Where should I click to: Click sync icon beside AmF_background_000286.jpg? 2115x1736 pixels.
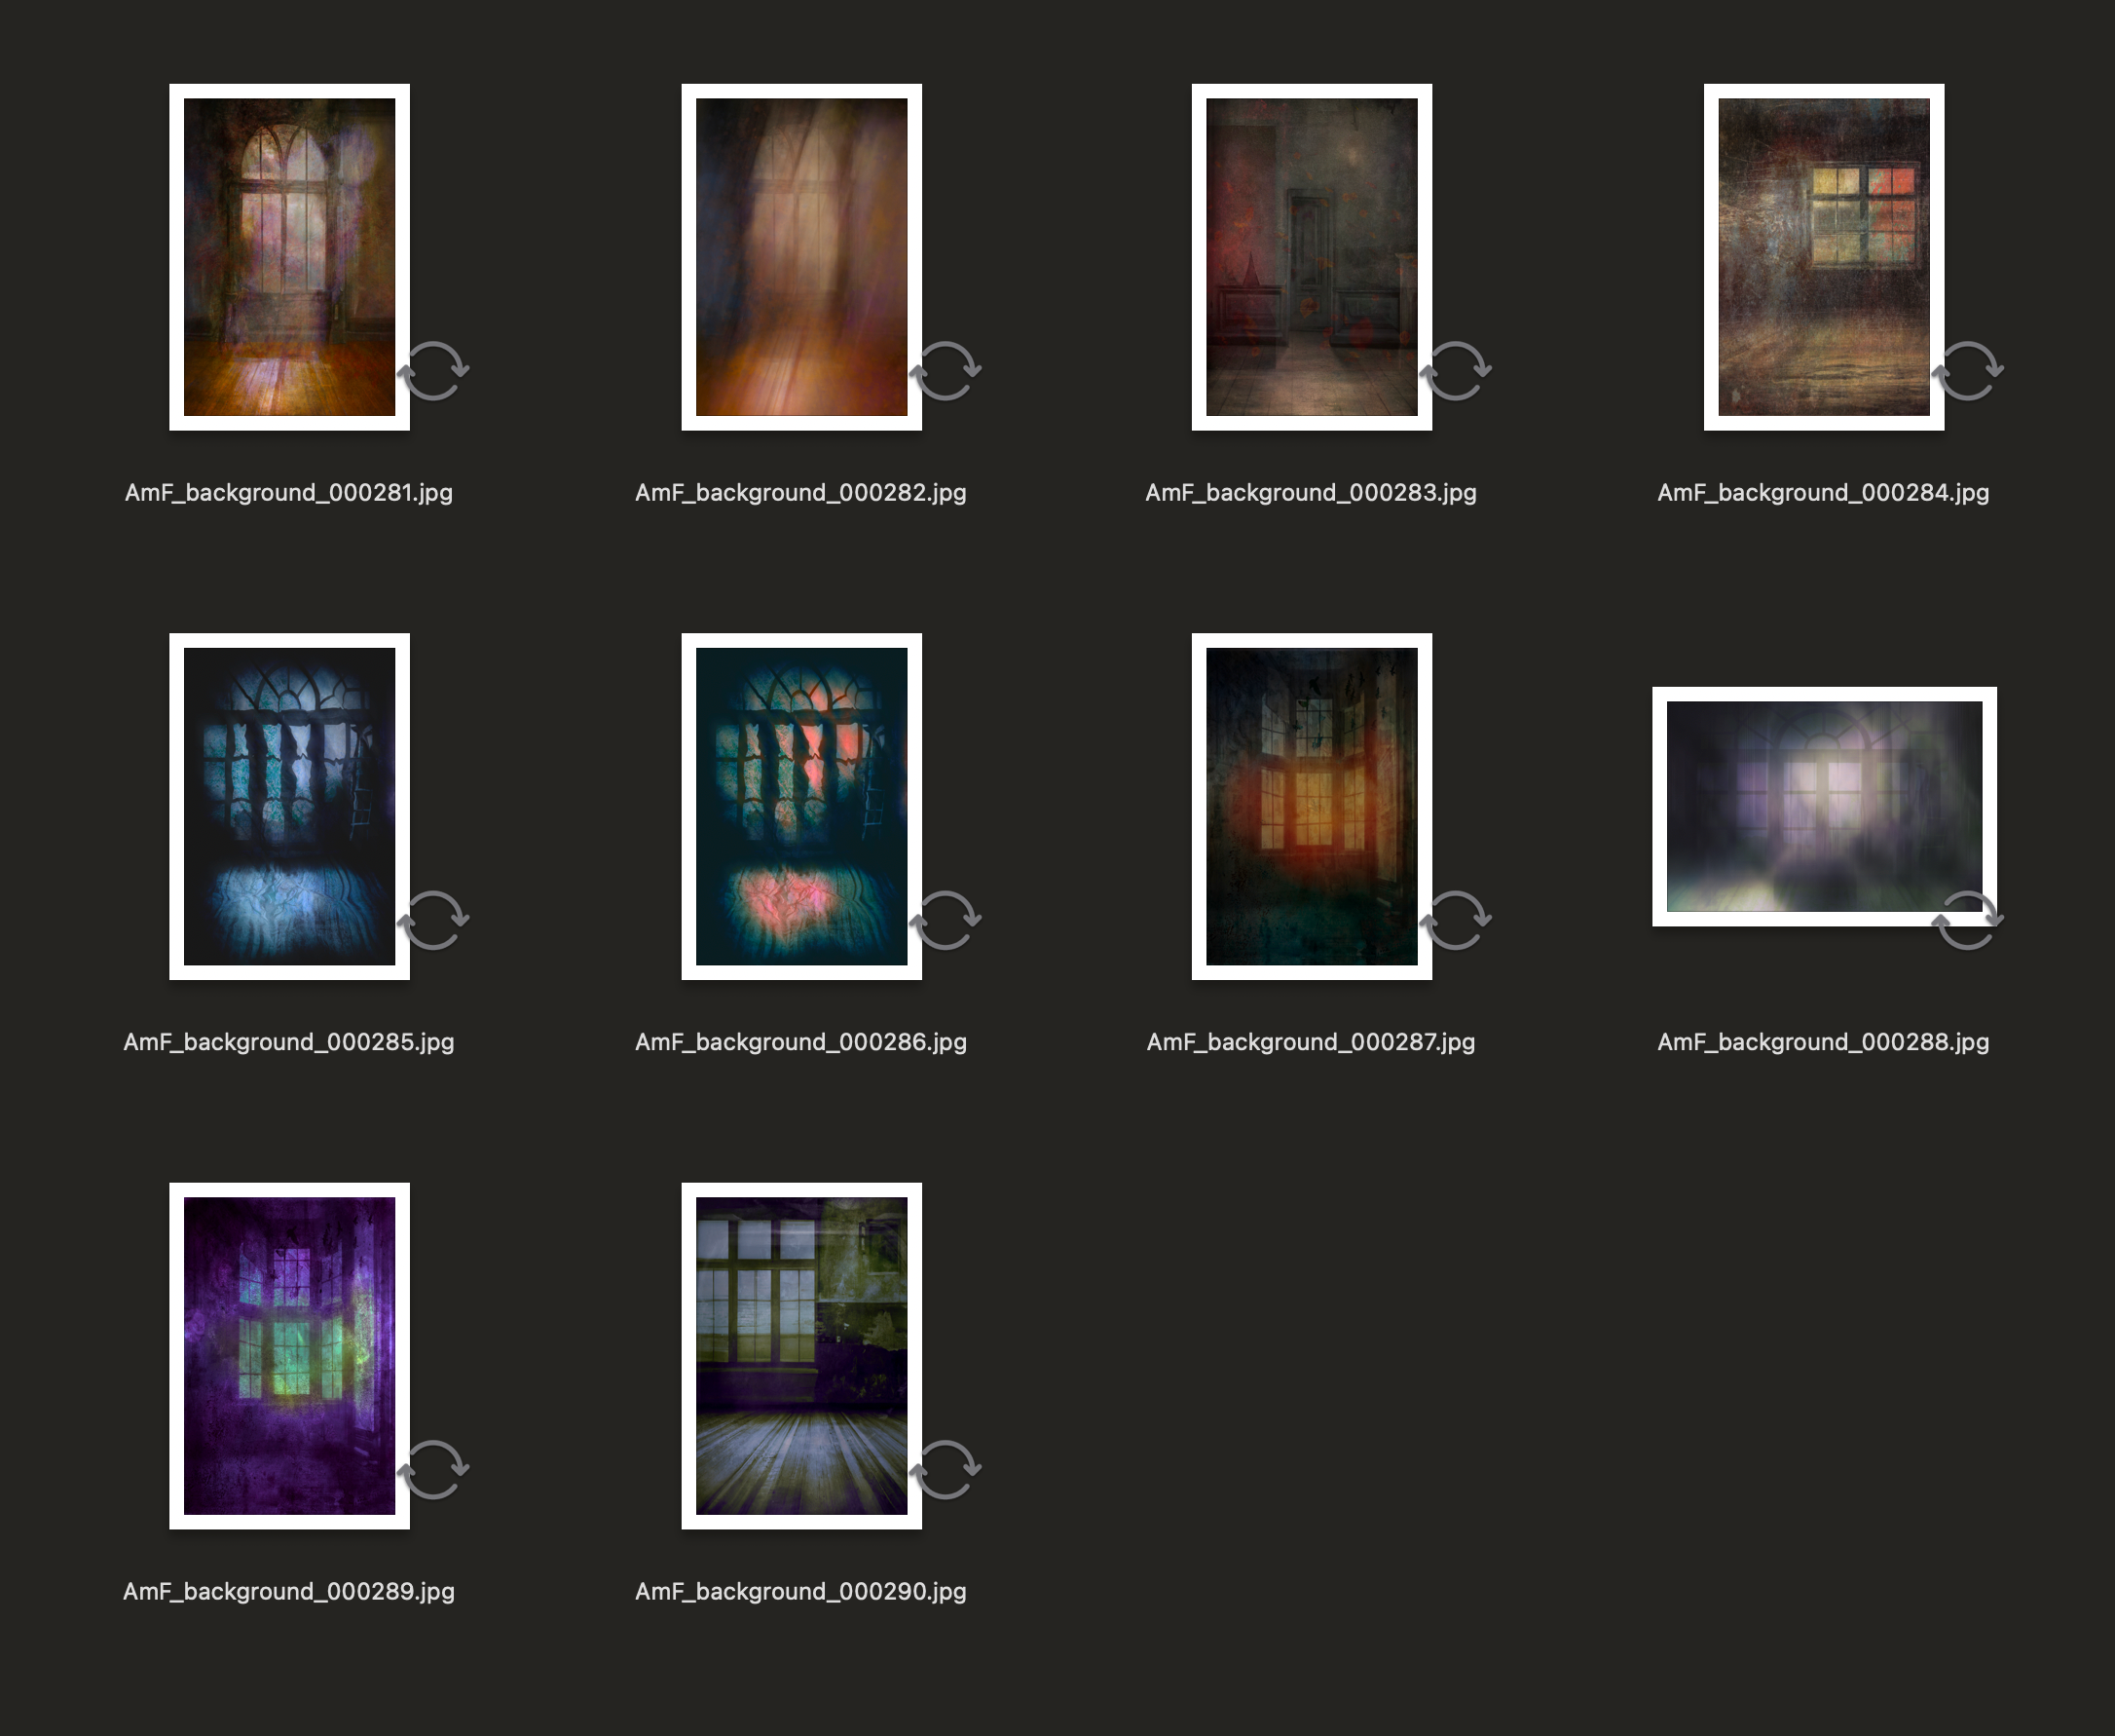tap(946, 920)
